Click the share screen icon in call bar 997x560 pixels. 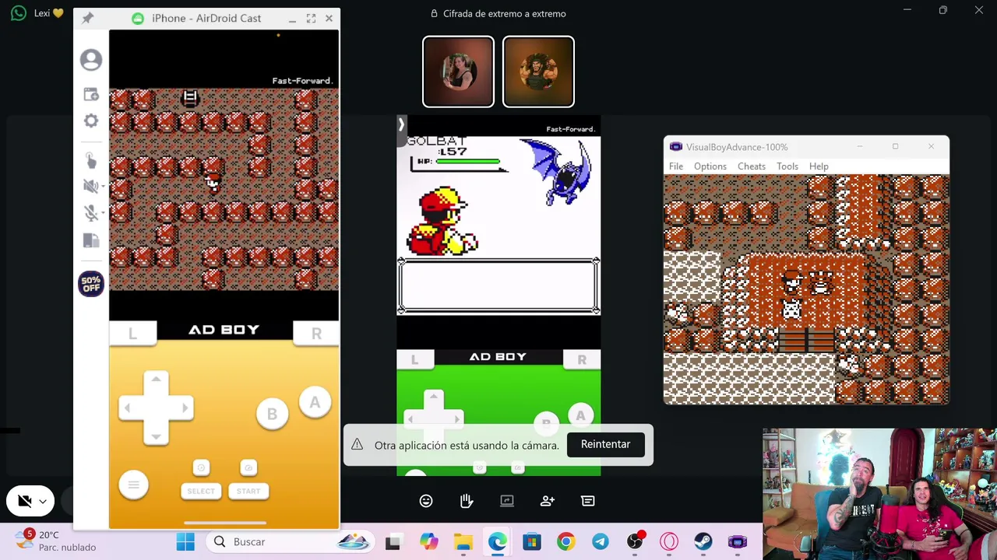tap(507, 501)
